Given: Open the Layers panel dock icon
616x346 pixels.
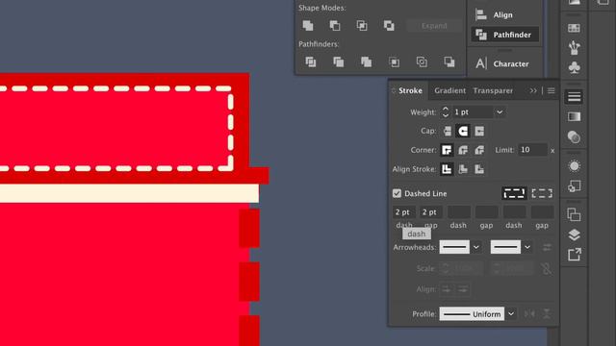Looking at the screenshot, I should (x=574, y=235).
